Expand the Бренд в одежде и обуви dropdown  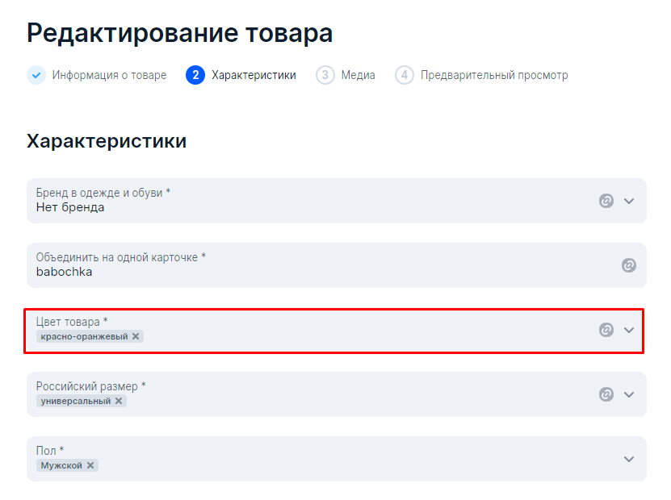click(x=629, y=201)
